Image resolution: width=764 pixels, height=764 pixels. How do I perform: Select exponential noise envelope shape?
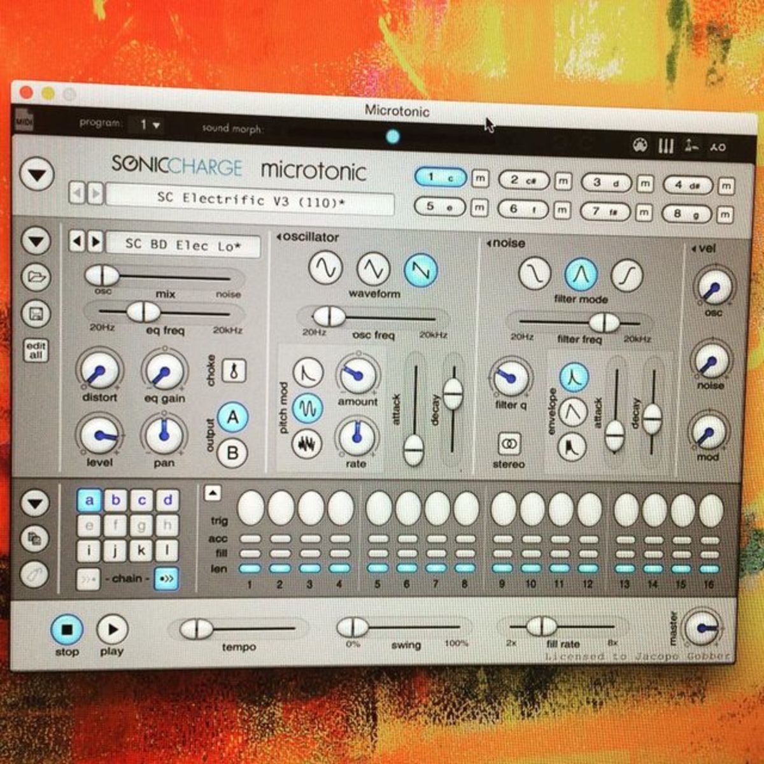click(x=574, y=377)
